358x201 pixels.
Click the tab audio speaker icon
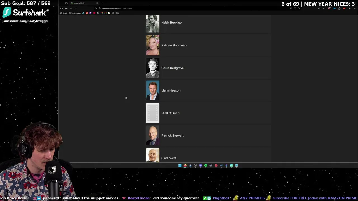319,8
